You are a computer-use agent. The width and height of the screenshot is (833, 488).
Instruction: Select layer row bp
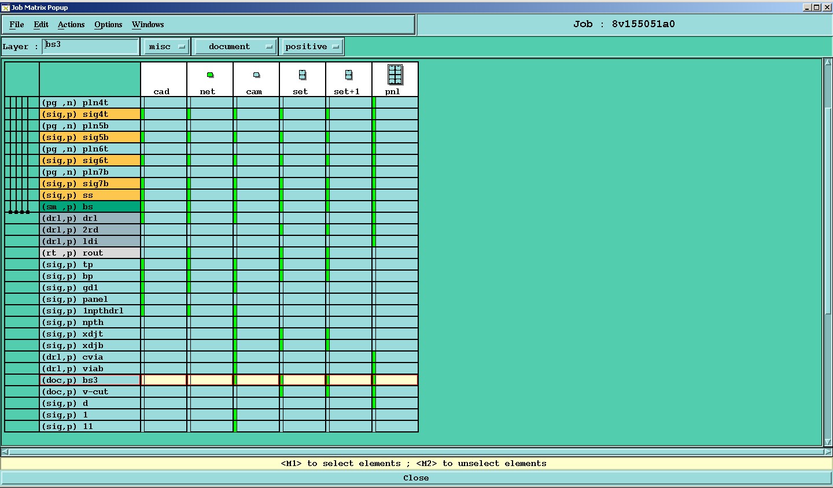(90, 276)
